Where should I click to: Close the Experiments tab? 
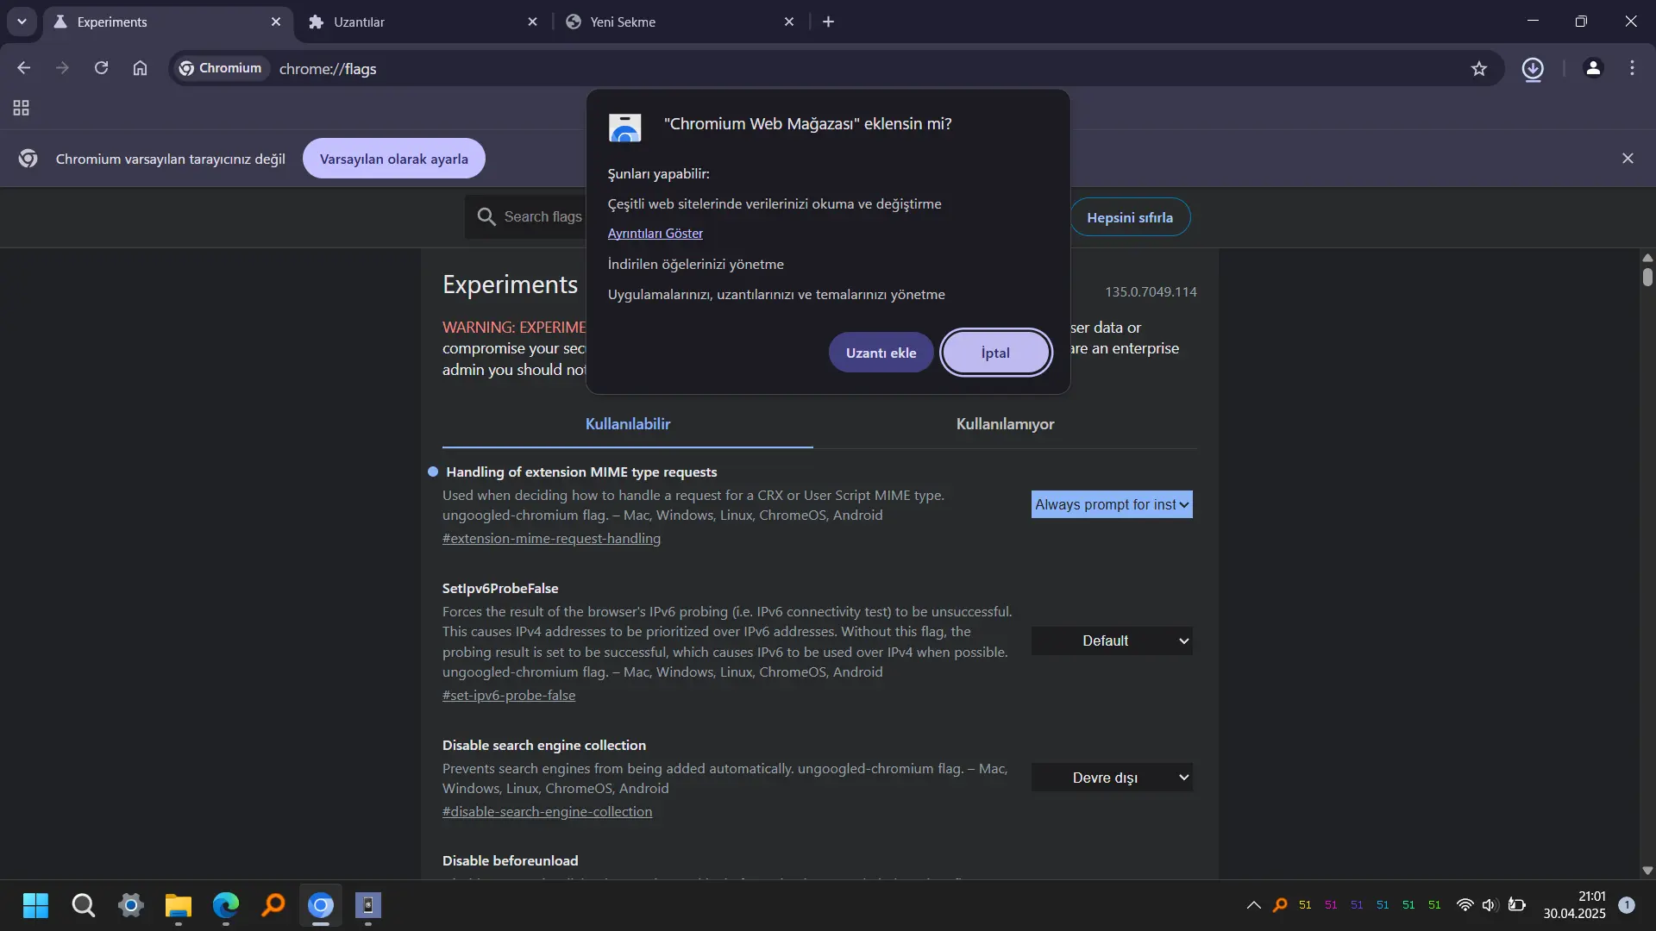click(276, 22)
